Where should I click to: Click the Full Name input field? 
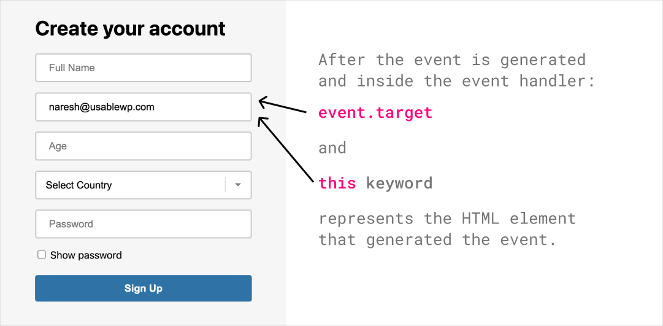click(144, 68)
